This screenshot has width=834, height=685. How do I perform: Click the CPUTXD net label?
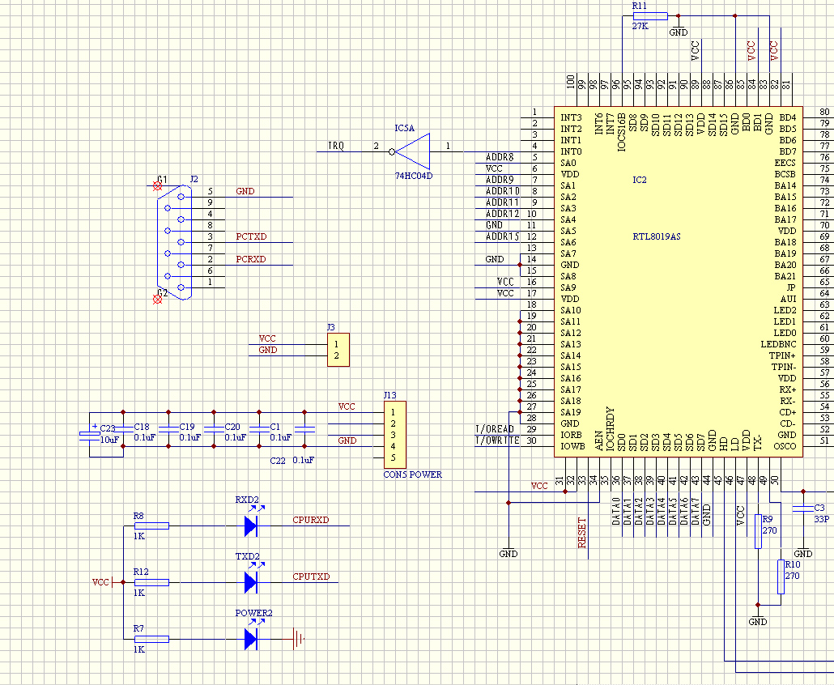(x=311, y=577)
